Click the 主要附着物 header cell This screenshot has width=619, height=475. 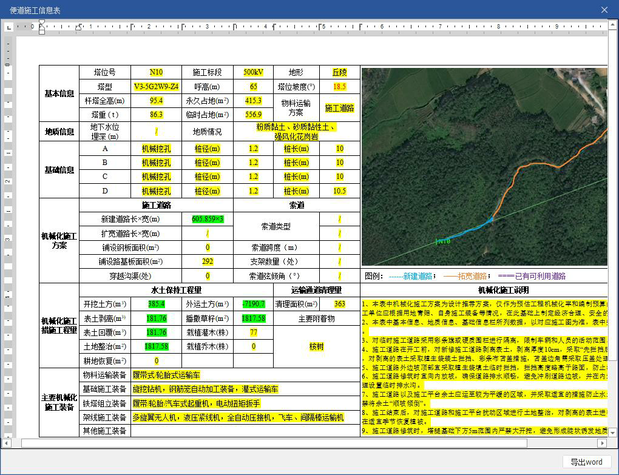pos(317,318)
